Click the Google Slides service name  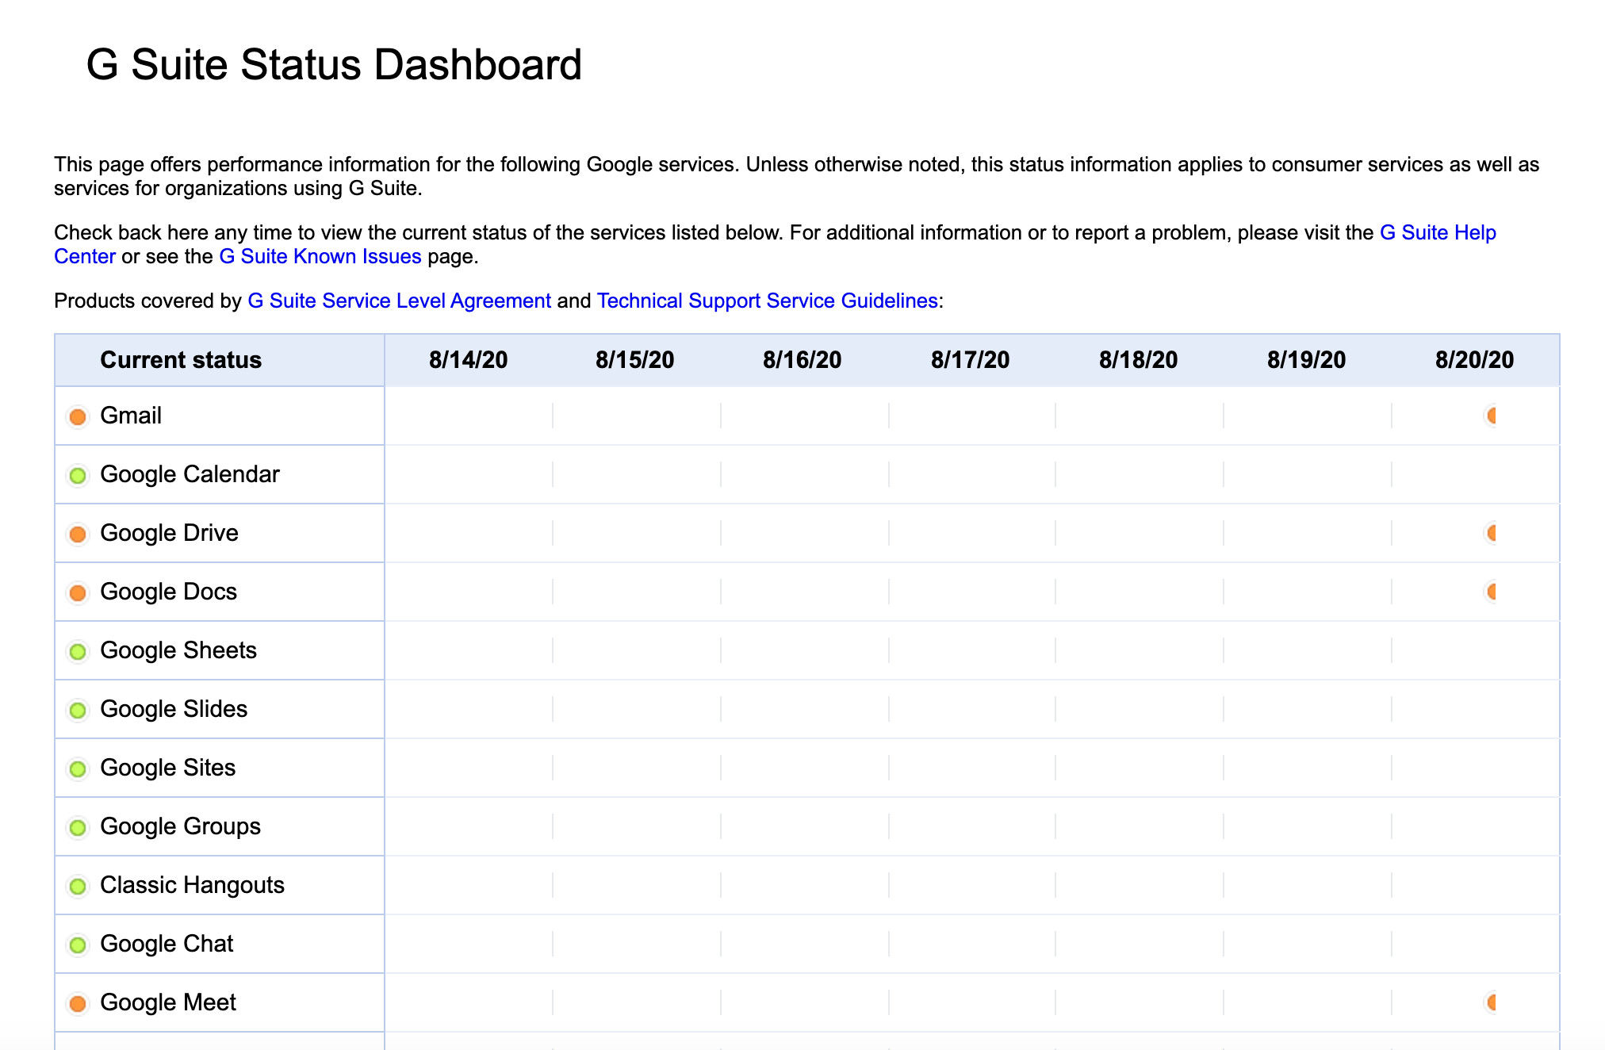tap(174, 709)
